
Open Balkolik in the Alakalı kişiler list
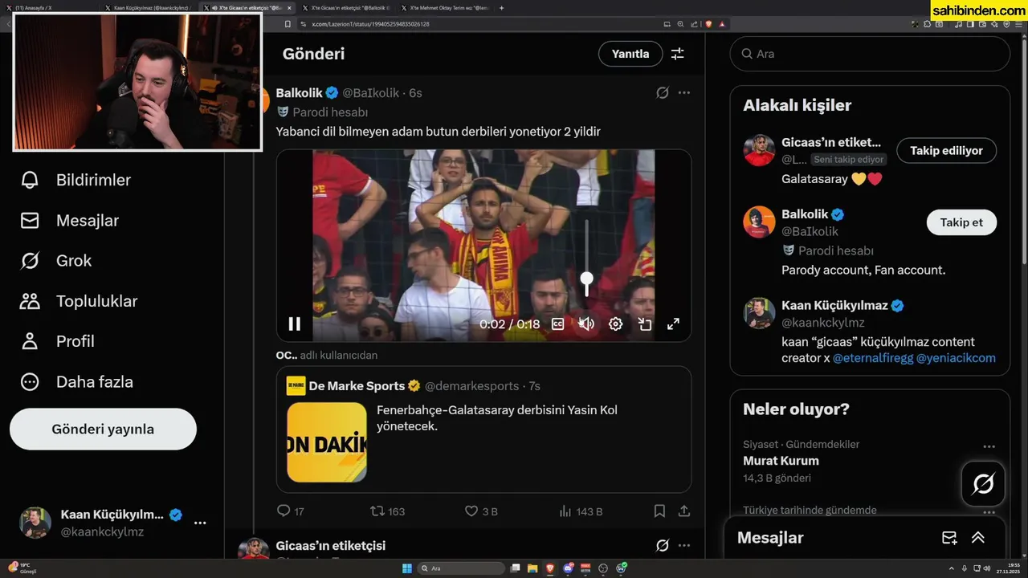(x=870, y=242)
